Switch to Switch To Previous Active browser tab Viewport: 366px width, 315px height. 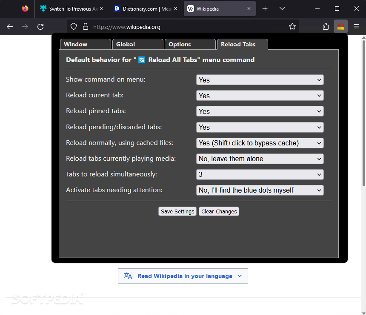(x=71, y=9)
